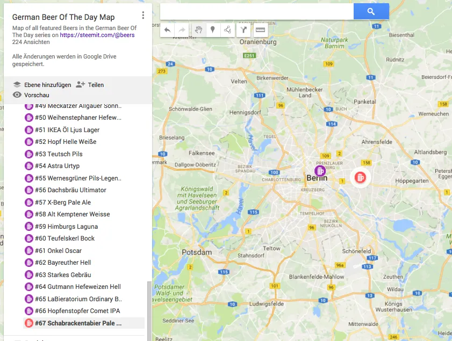Image resolution: width=452 pixels, height=341 pixels.
Task: Click beer icon of #50 Weihenstephaner Hefew
Action: [29, 118]
